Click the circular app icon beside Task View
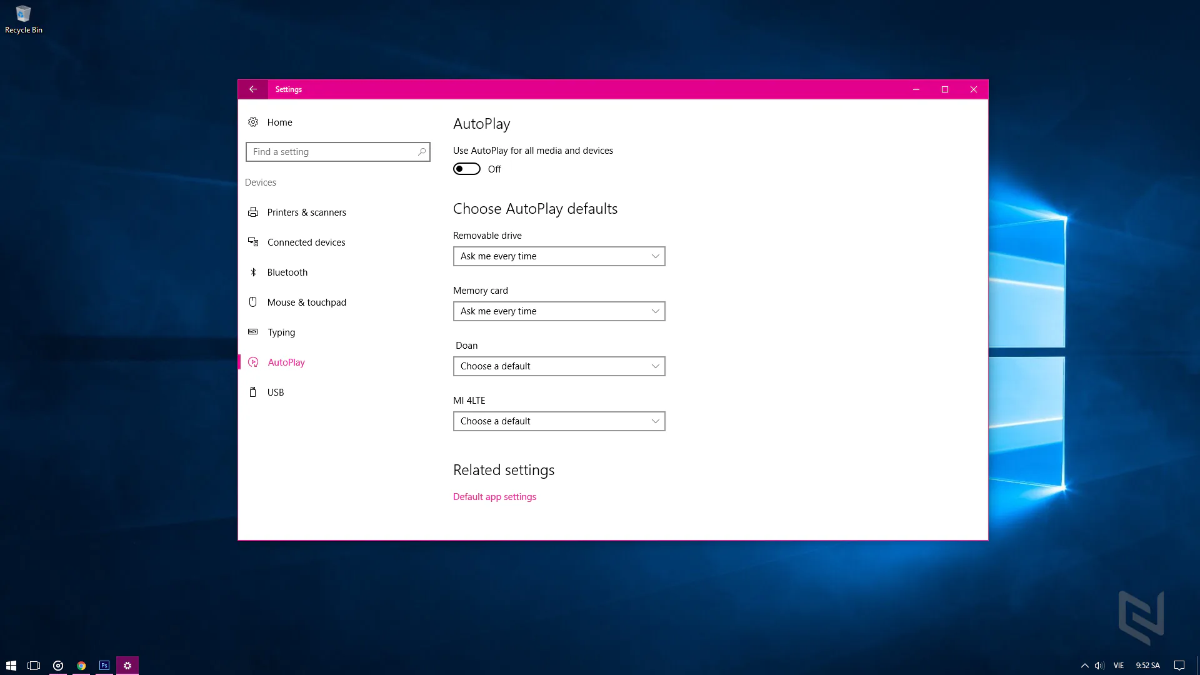Screen dimensions: 1200x675 click(x=58, y=666)
